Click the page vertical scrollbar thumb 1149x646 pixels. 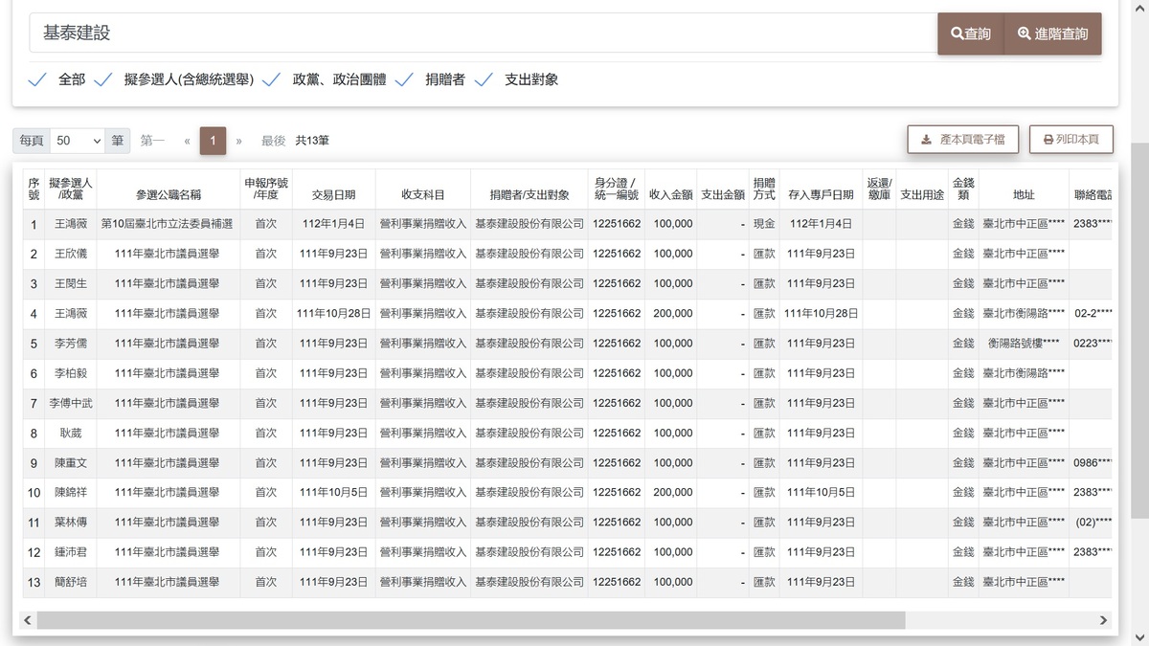[1139, 332]
